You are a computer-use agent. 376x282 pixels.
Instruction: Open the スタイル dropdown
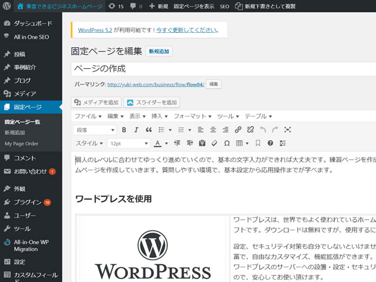click(89, 143)
